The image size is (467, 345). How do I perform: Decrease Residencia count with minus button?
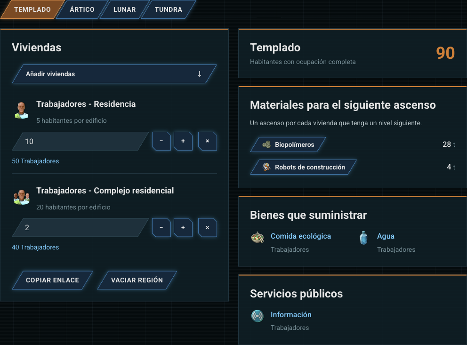(161, 141)
